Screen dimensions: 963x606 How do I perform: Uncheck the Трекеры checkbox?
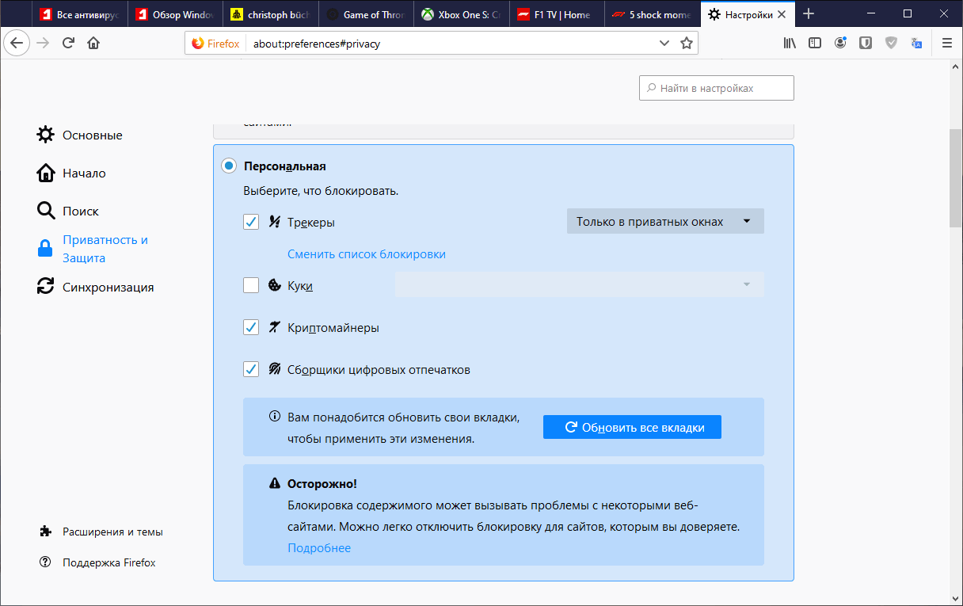click(x=251, y=222)
